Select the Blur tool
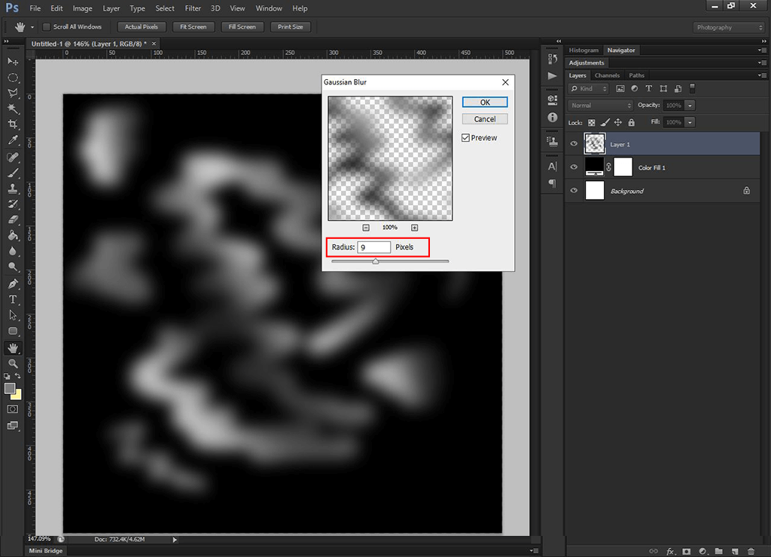This screenshot has height=557, width=771. coord(13,252)
